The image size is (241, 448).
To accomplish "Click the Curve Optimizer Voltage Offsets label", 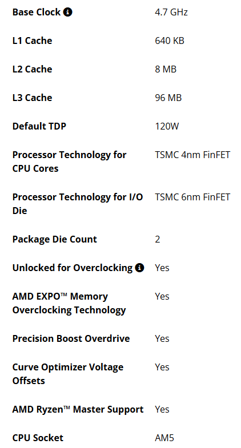I will pyautogui.click(x=68, y=374).
